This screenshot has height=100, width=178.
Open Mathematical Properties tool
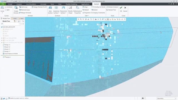pos(78,10)
